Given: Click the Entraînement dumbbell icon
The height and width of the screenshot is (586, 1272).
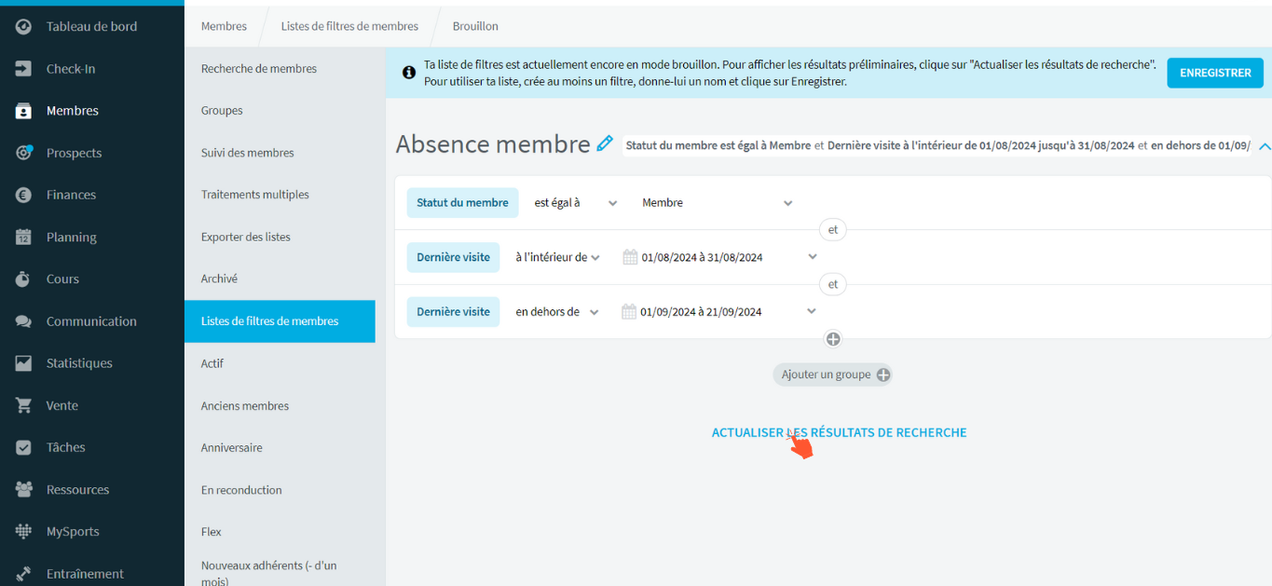Looking at the screenshot, I should 23,574.
